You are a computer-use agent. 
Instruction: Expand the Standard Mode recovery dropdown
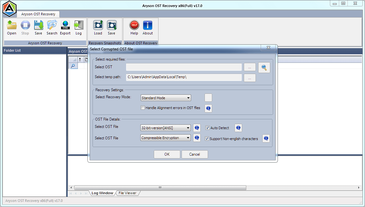(166, 98)
